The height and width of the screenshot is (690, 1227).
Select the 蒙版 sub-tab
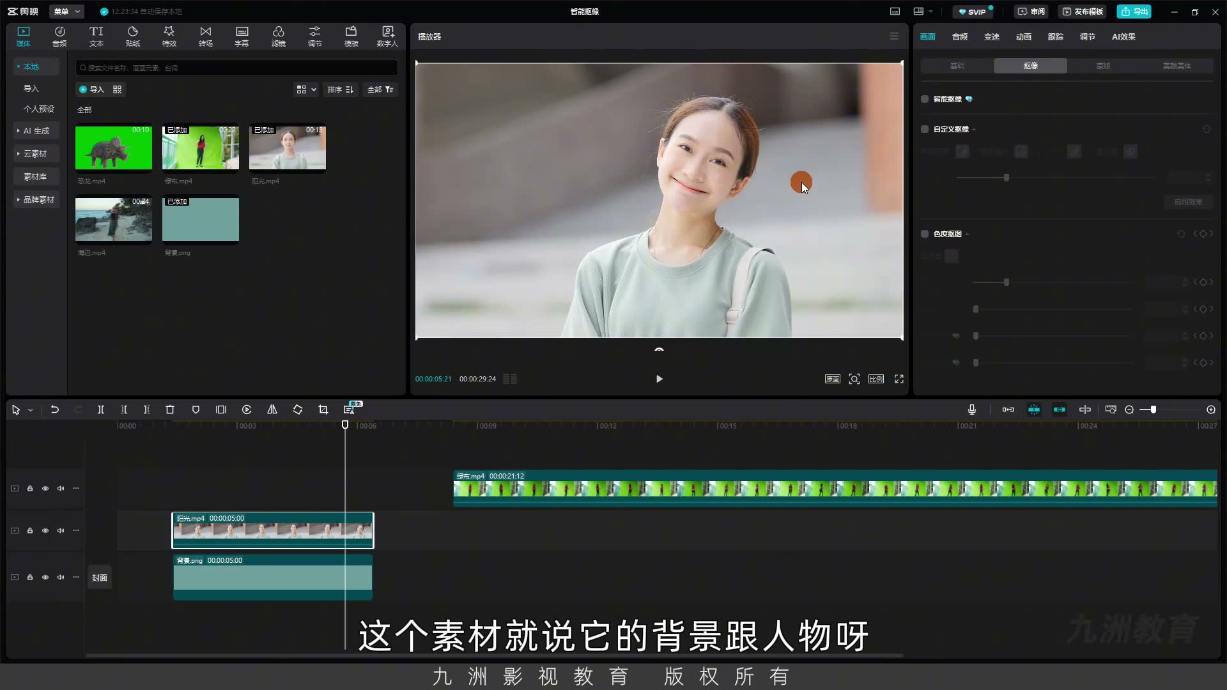(1103, 66)
